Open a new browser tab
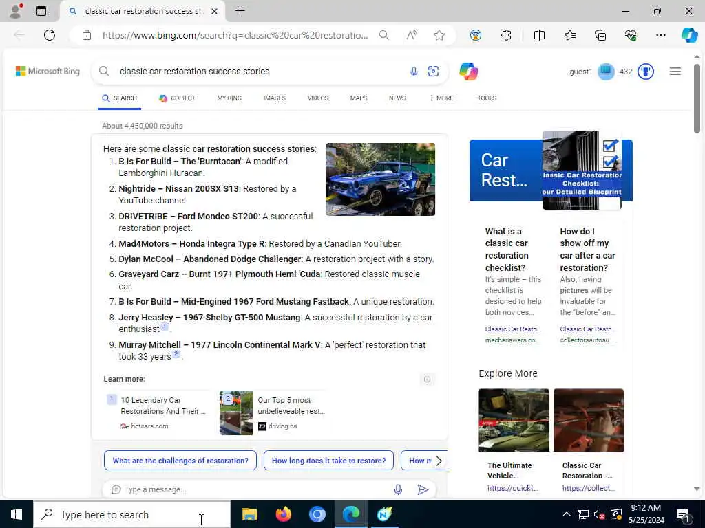Image resolution: width=705 pixels, height=528 pixels. [x=240, y=11]
